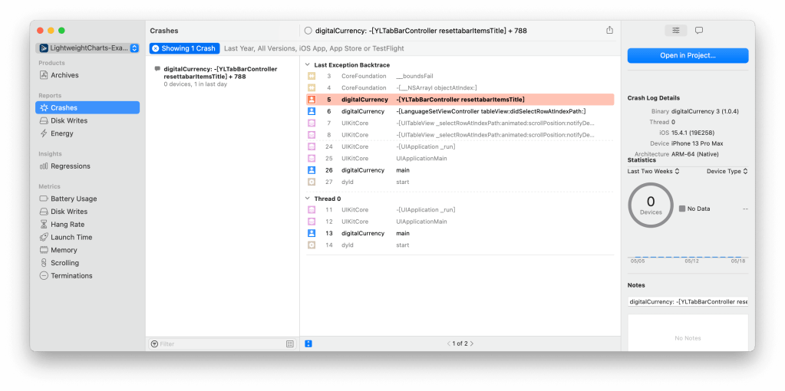Screen dimensions: 785x391
Task: Open the Battery Usage metrics
Action: click(x=73, y=199)
